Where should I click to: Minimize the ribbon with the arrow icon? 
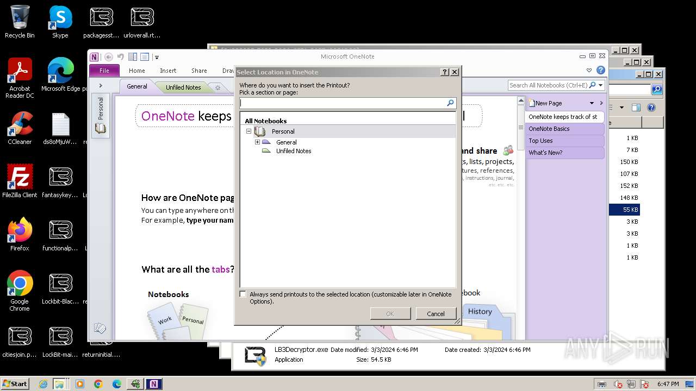tap(589, 71)
